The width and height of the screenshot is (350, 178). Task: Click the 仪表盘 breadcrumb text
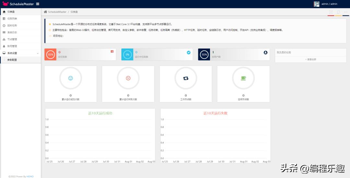coord(74,12)
